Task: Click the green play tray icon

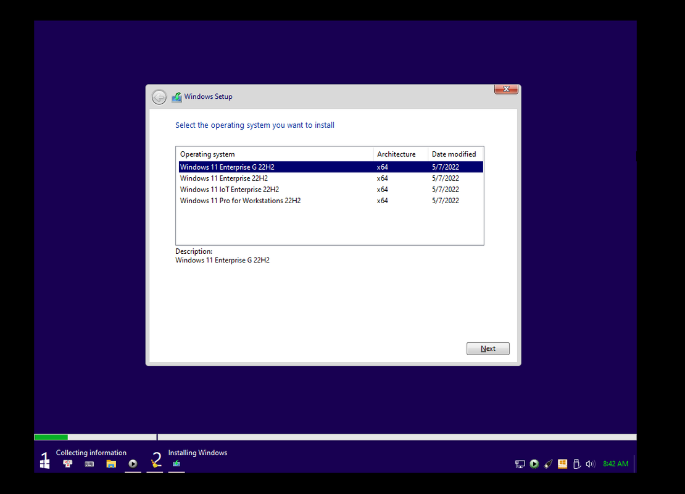Action: coord(534,464)
